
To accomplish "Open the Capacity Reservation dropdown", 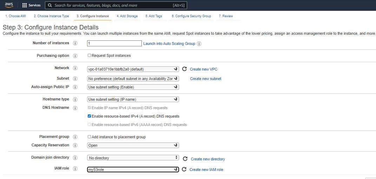I will point(133,145).
